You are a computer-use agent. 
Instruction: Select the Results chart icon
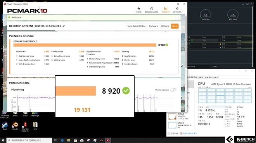tap(165, 8)
